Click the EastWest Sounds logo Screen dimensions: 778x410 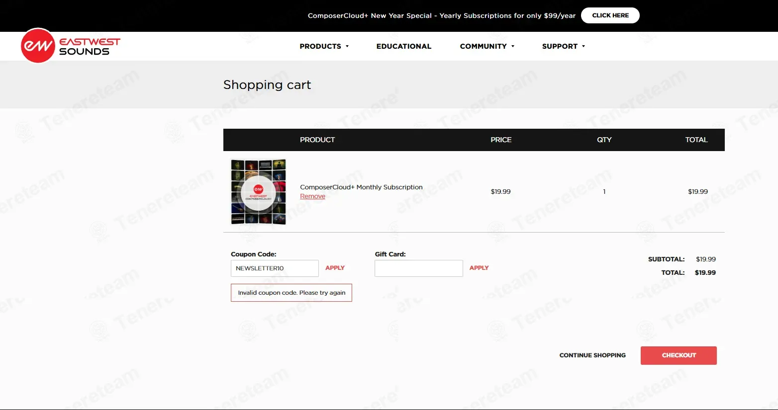70,46
